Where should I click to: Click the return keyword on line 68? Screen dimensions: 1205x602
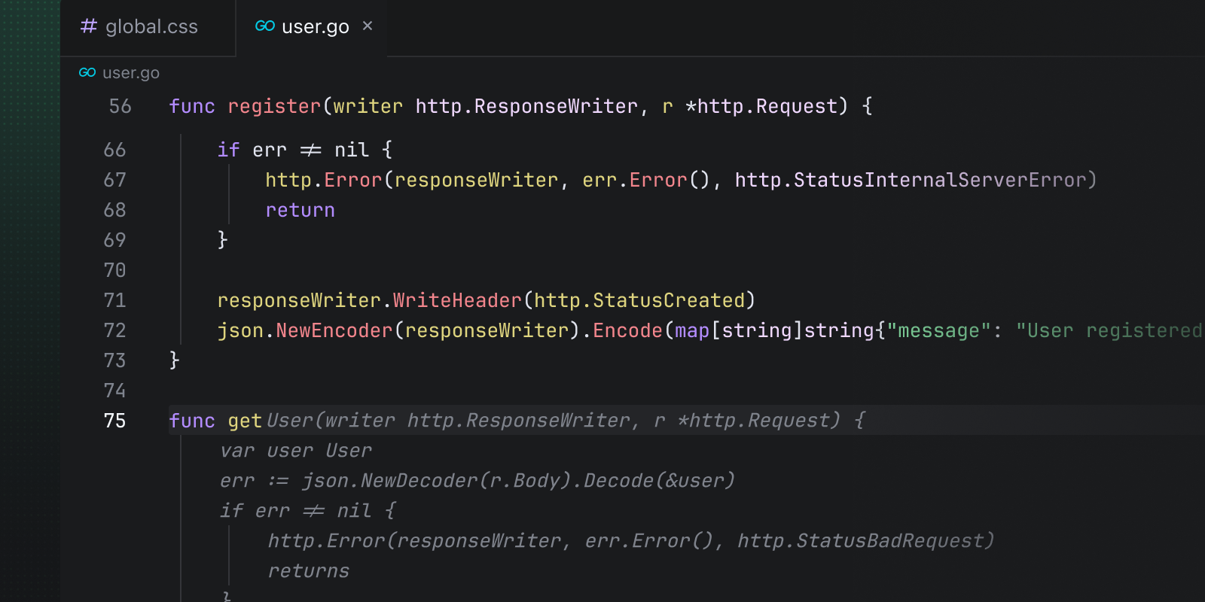[300, 210]
